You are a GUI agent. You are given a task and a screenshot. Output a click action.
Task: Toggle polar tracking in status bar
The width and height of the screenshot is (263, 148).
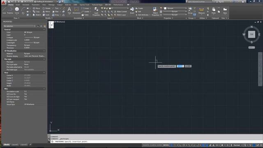coord(184,145)
